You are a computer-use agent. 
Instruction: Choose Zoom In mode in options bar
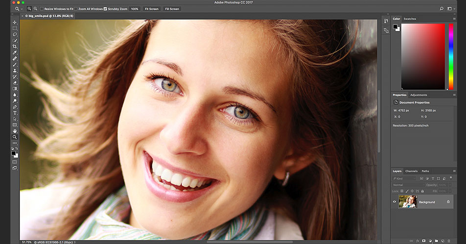click(29, 9)
